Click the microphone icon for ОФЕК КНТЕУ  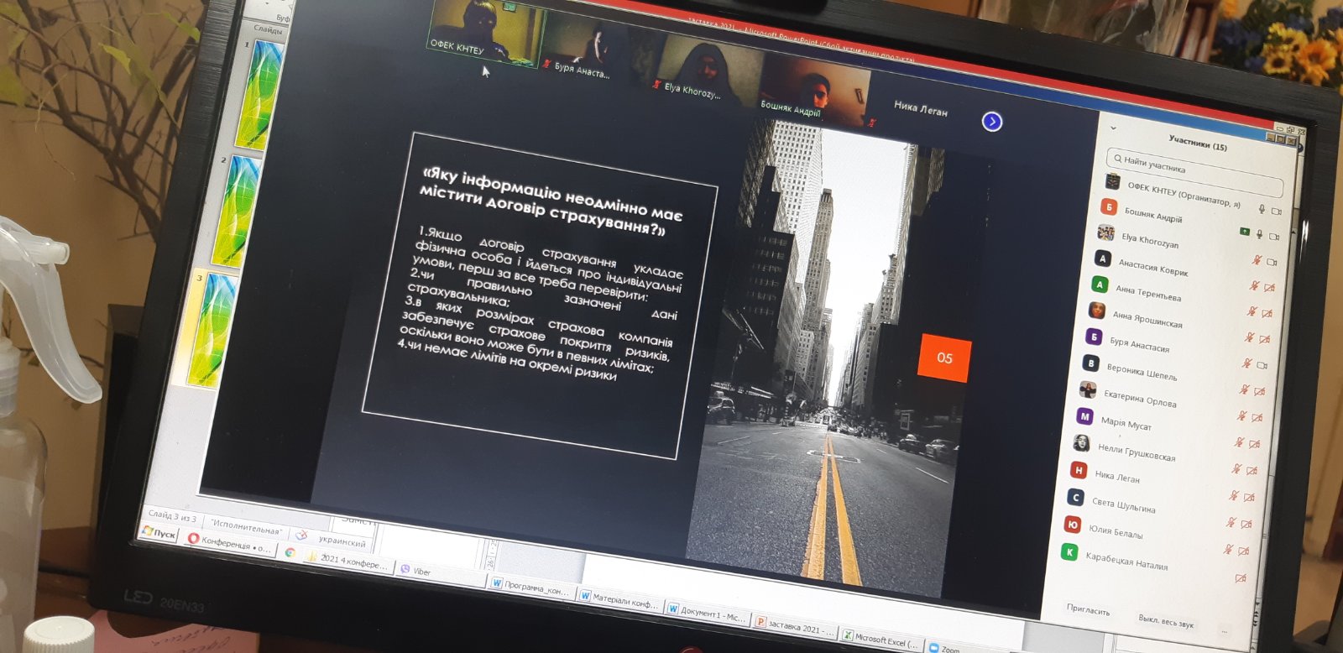pos(1262,208)
